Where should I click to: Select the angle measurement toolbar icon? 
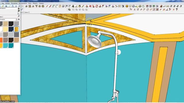[76, 6]
